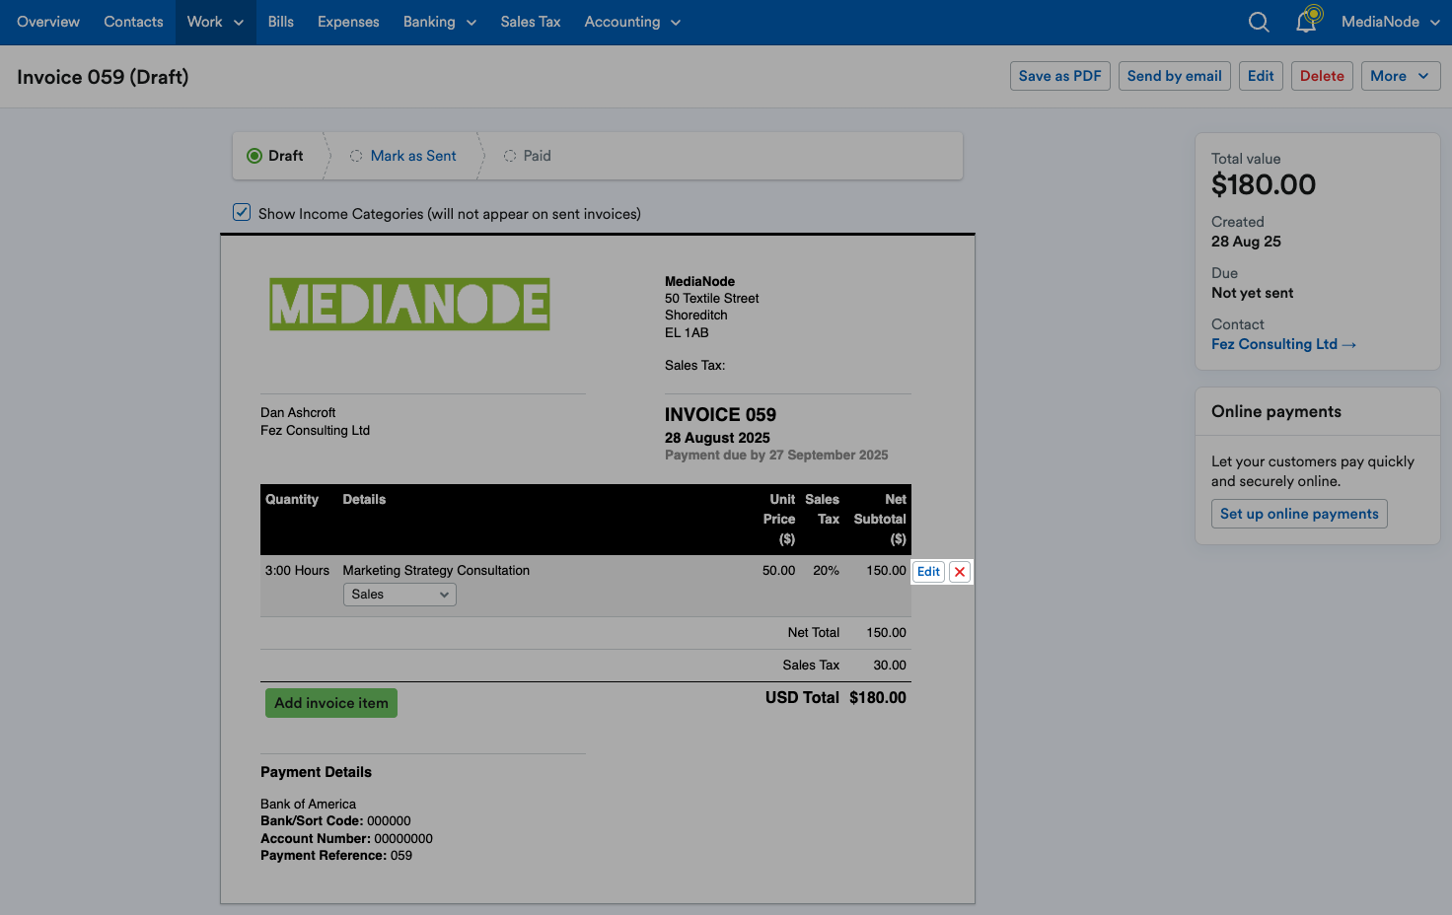1452x915 pixels.
Task: Open Fez Consulting Ltd contact link
Action: 1284,344
